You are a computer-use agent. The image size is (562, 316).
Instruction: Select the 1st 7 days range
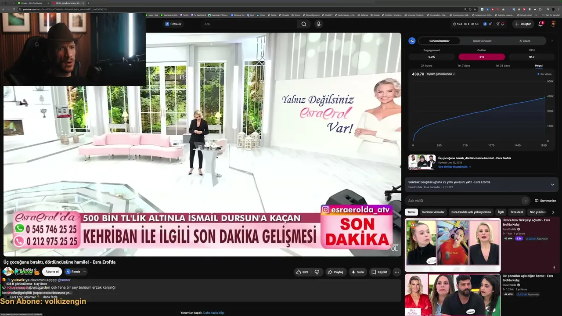click(464, 65)
